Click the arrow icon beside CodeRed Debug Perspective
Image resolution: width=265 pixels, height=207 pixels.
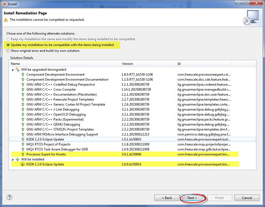click(23, 85)
